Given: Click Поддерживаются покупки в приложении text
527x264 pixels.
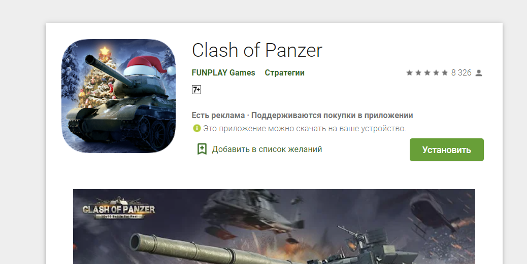Looking at the screenshot, I should pos(332,116).
